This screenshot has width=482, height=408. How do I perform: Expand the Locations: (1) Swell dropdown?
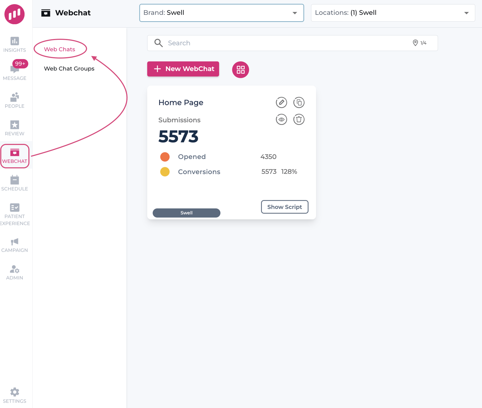(393, 13)
